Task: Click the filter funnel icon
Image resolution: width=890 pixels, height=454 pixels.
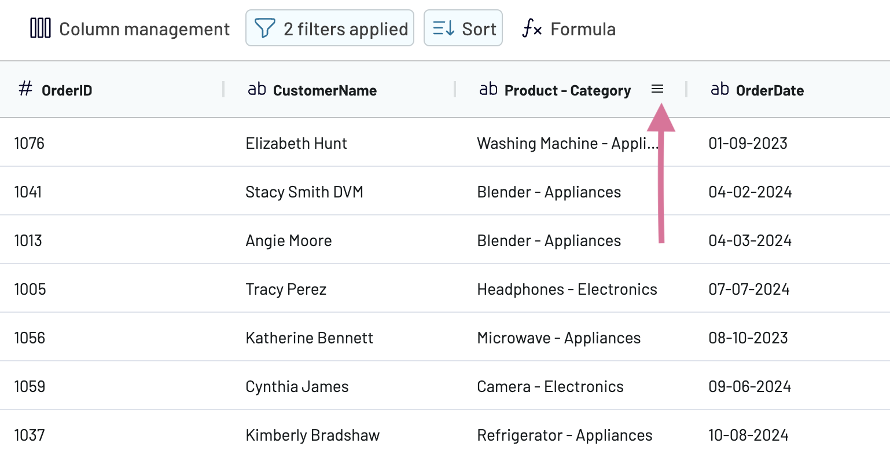Action: click(264, 28)
